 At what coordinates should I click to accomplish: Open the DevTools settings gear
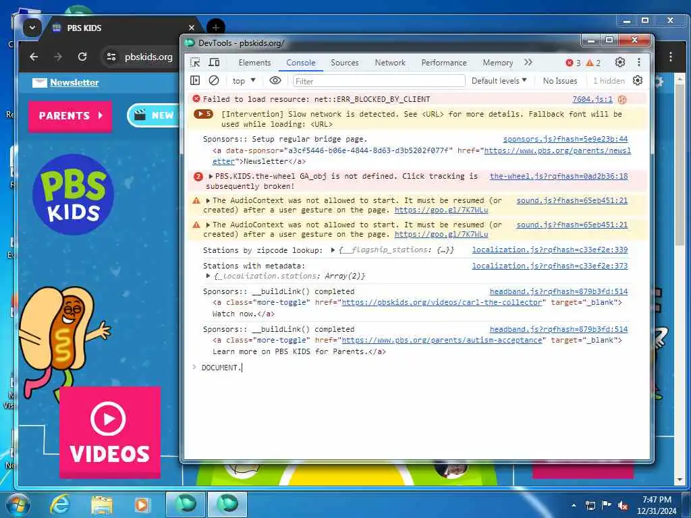[620, 63]
